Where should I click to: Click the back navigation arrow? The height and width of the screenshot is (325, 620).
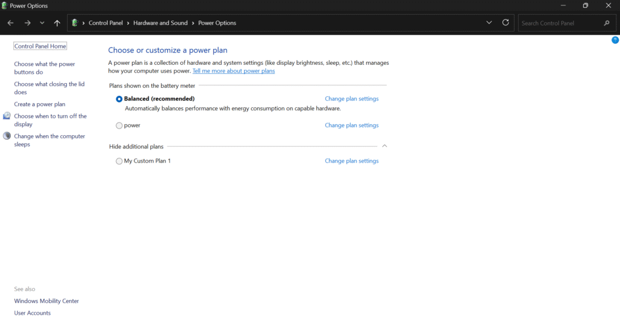[x=10, y=23]
